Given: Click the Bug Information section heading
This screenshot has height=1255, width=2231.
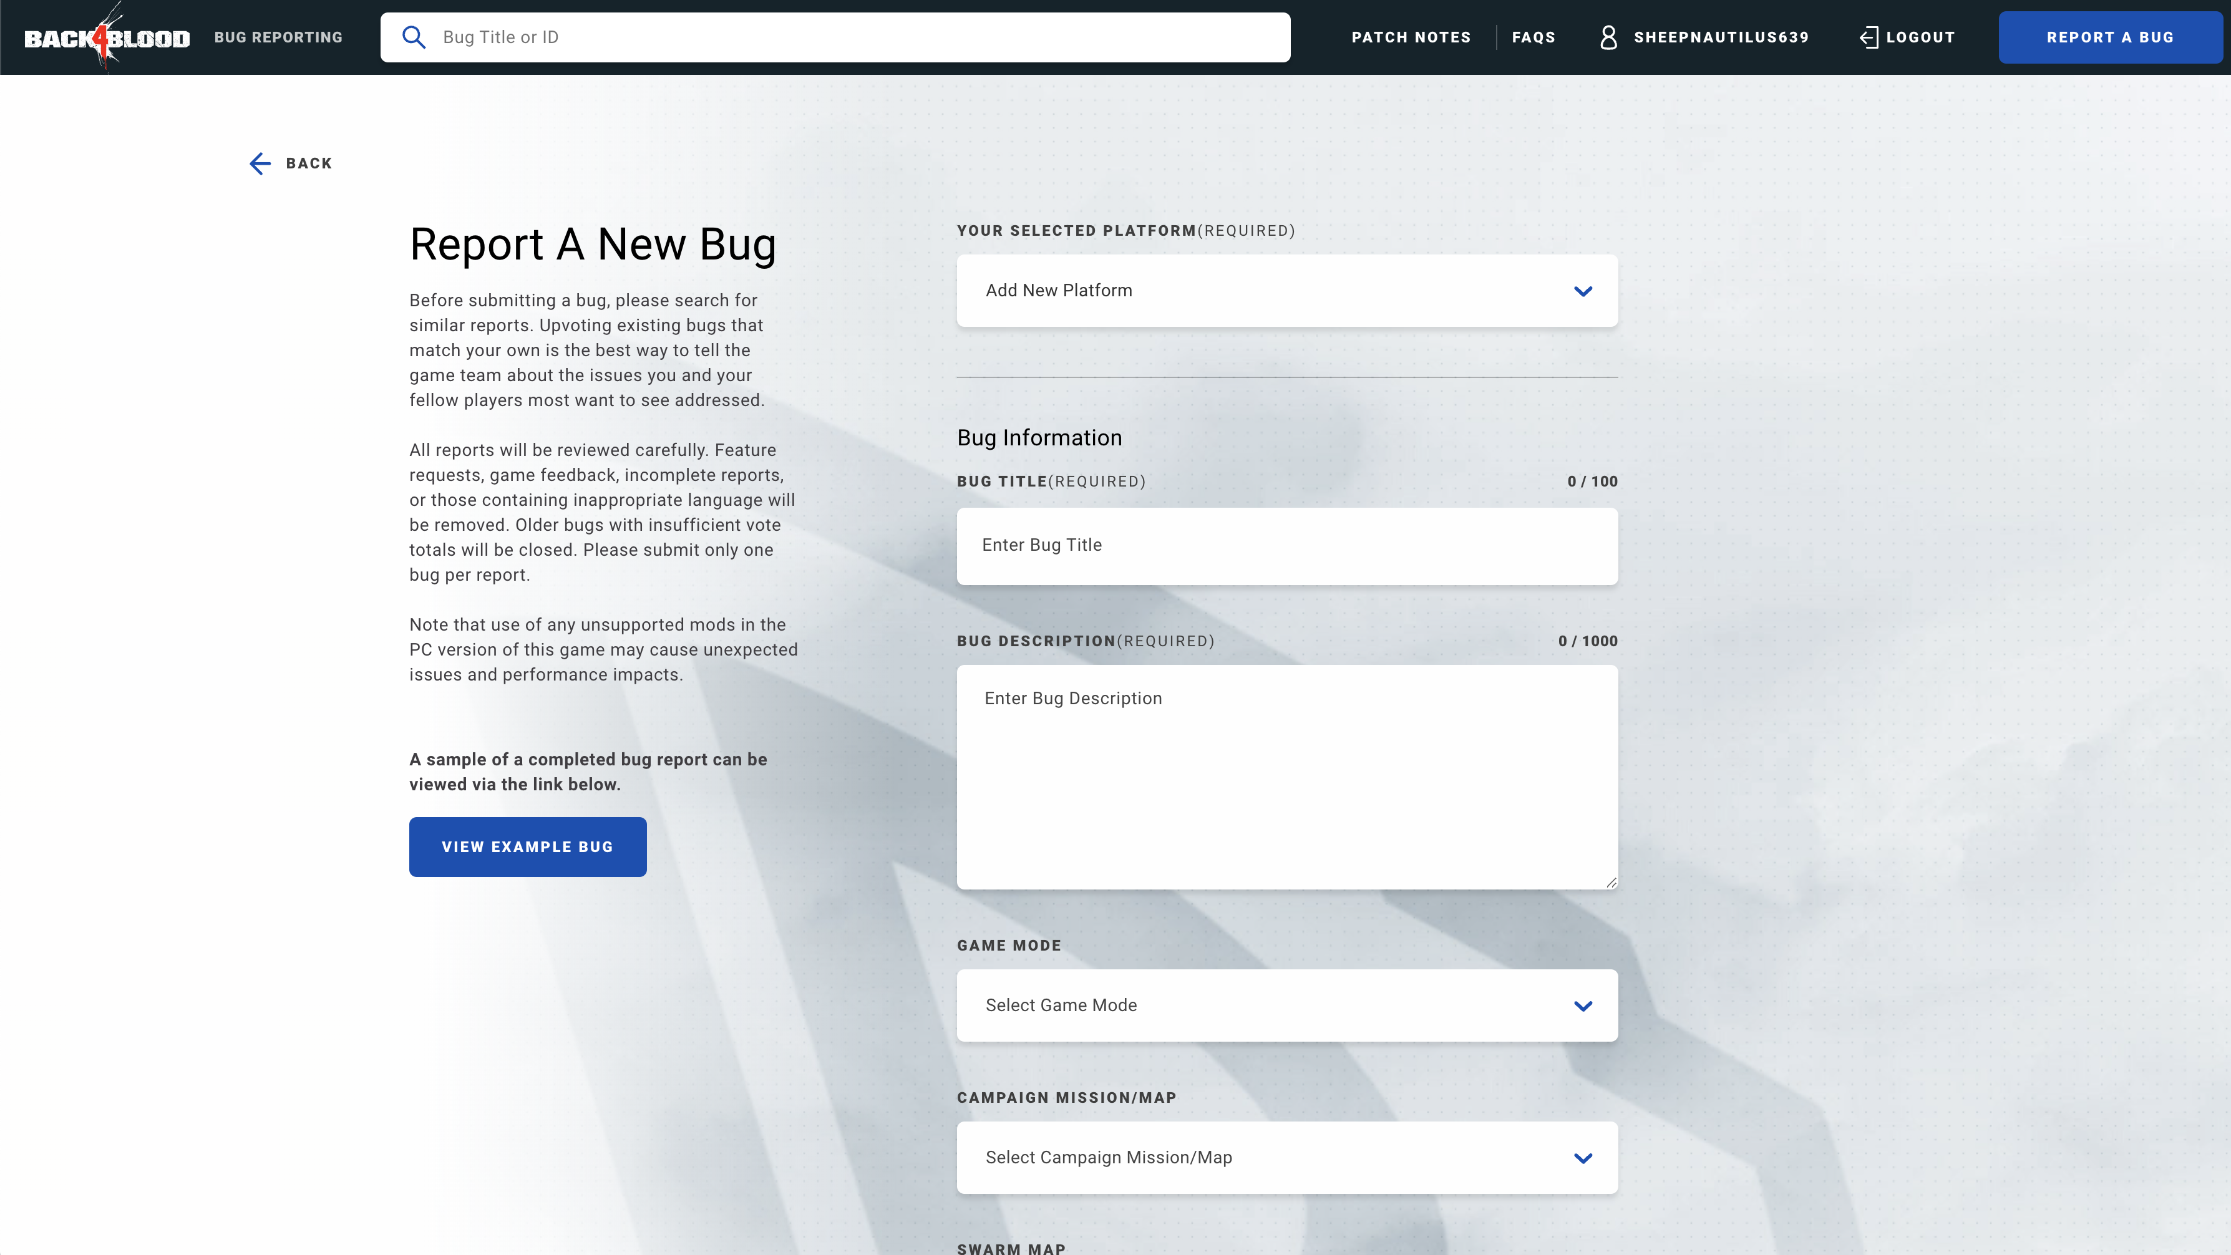Looking at the screenshot, I should pos(1039,439).
